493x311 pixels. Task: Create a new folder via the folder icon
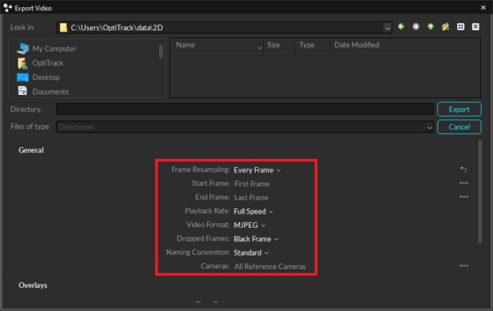coord(446,27)
